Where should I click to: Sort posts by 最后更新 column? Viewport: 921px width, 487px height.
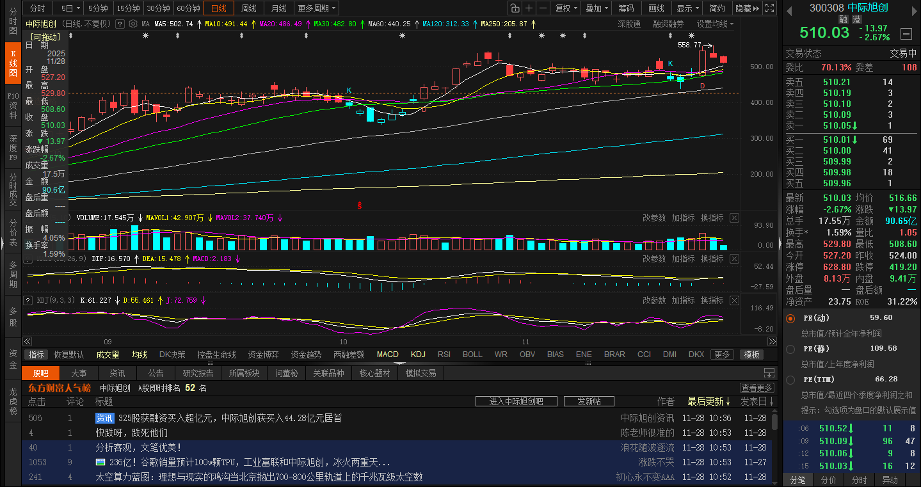pos(709,401)
